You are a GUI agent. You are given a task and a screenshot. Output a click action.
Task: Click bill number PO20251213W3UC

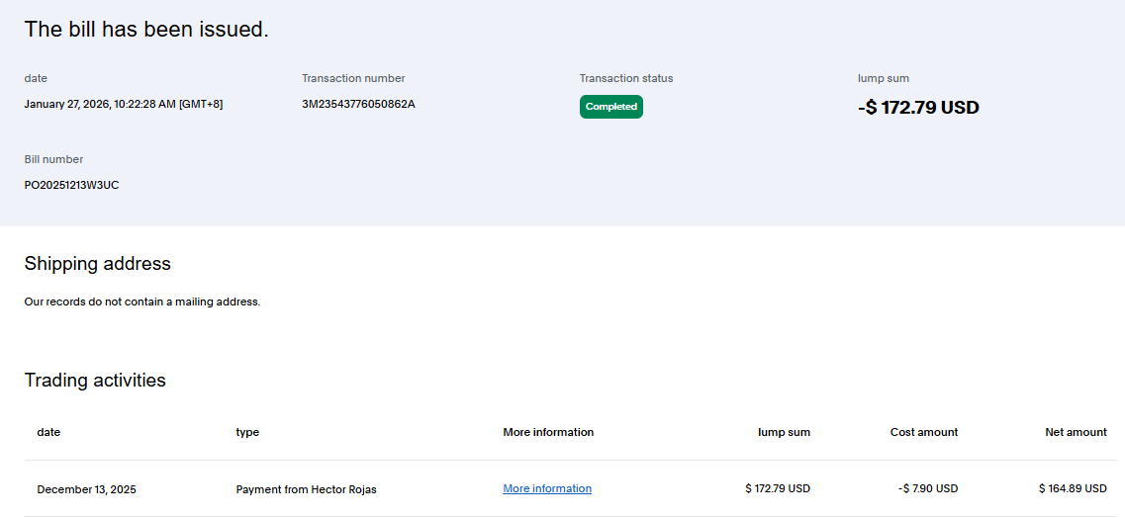[x=71, y=185]
